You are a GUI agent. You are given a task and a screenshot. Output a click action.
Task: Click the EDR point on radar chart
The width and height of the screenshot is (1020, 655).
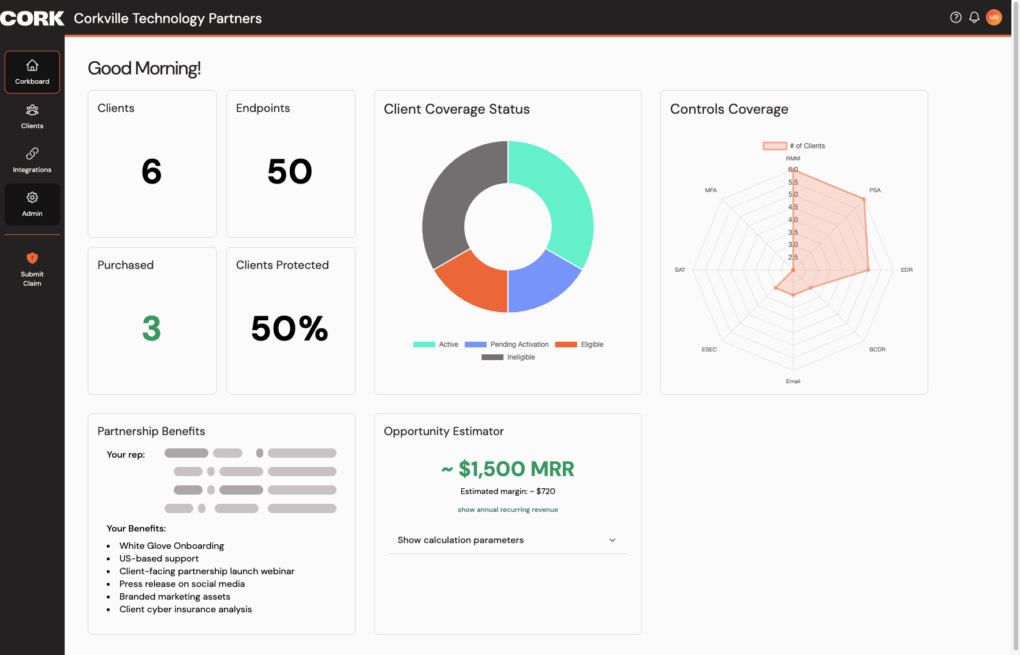[x=868, y=270]
